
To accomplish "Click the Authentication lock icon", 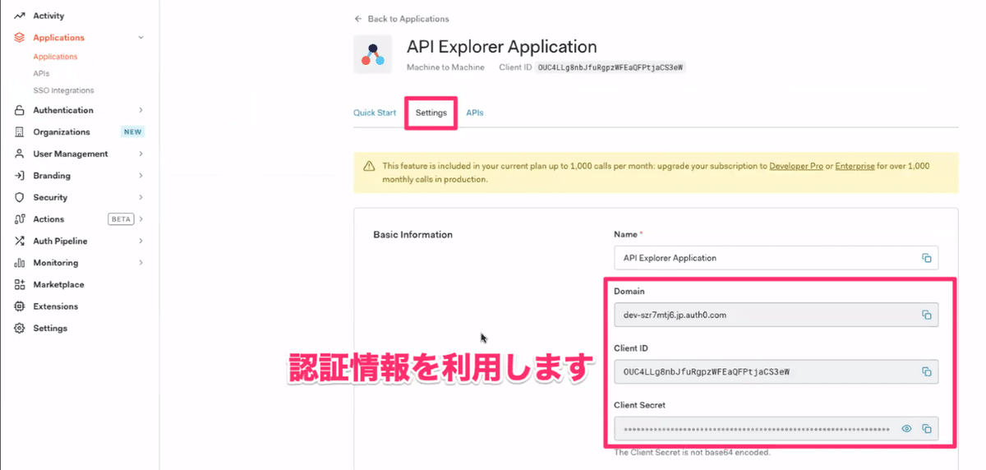I will point(19,110).
